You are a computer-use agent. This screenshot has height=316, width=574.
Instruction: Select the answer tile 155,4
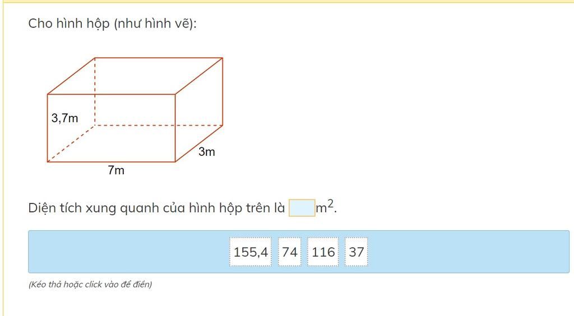251,252
